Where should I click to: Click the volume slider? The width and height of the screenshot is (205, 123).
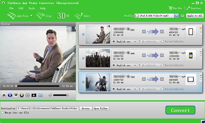click(x=61, y=95)
